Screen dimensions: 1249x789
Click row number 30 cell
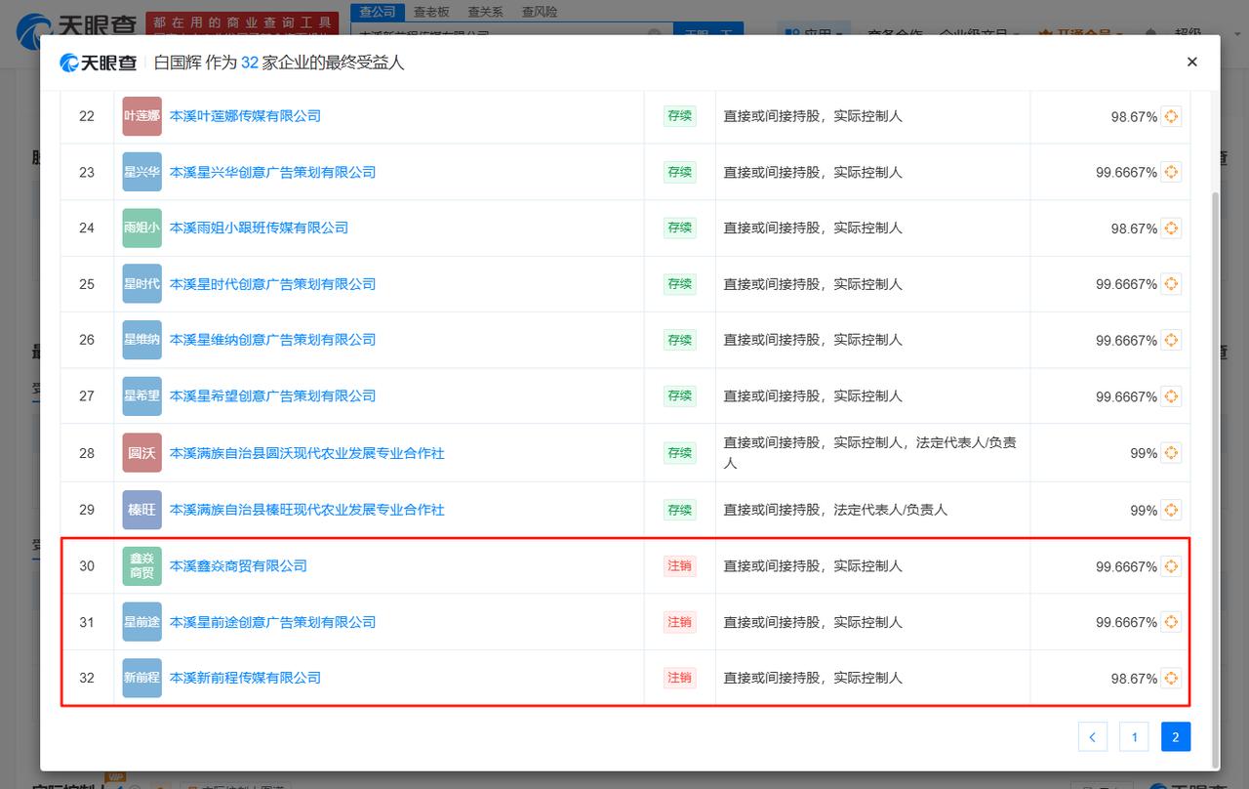87,566
